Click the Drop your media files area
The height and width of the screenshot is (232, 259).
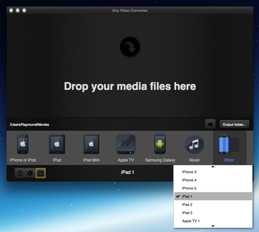point(130,86)
